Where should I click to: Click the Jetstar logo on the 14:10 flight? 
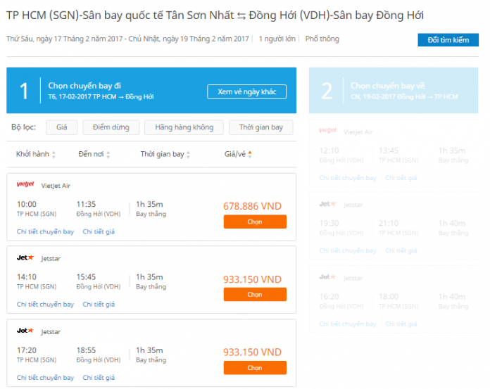pyautogui.click(x=25, y=257)
